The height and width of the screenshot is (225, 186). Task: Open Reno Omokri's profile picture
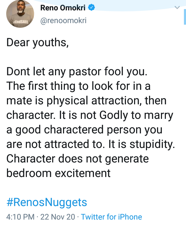click(20, 14)
